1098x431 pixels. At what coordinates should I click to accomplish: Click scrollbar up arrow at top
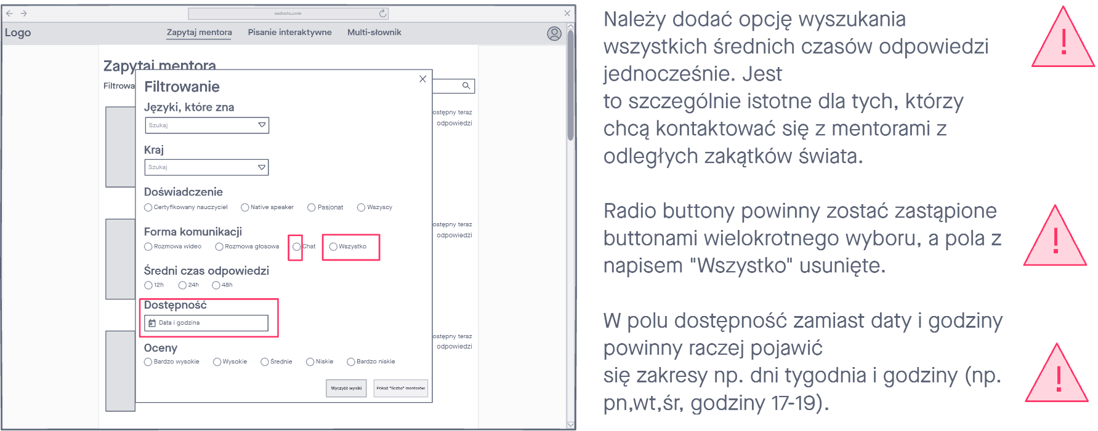tap(570, 26)
